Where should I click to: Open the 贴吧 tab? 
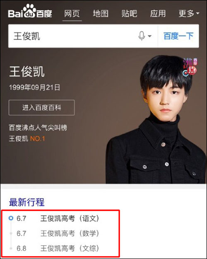pos(129,14)
